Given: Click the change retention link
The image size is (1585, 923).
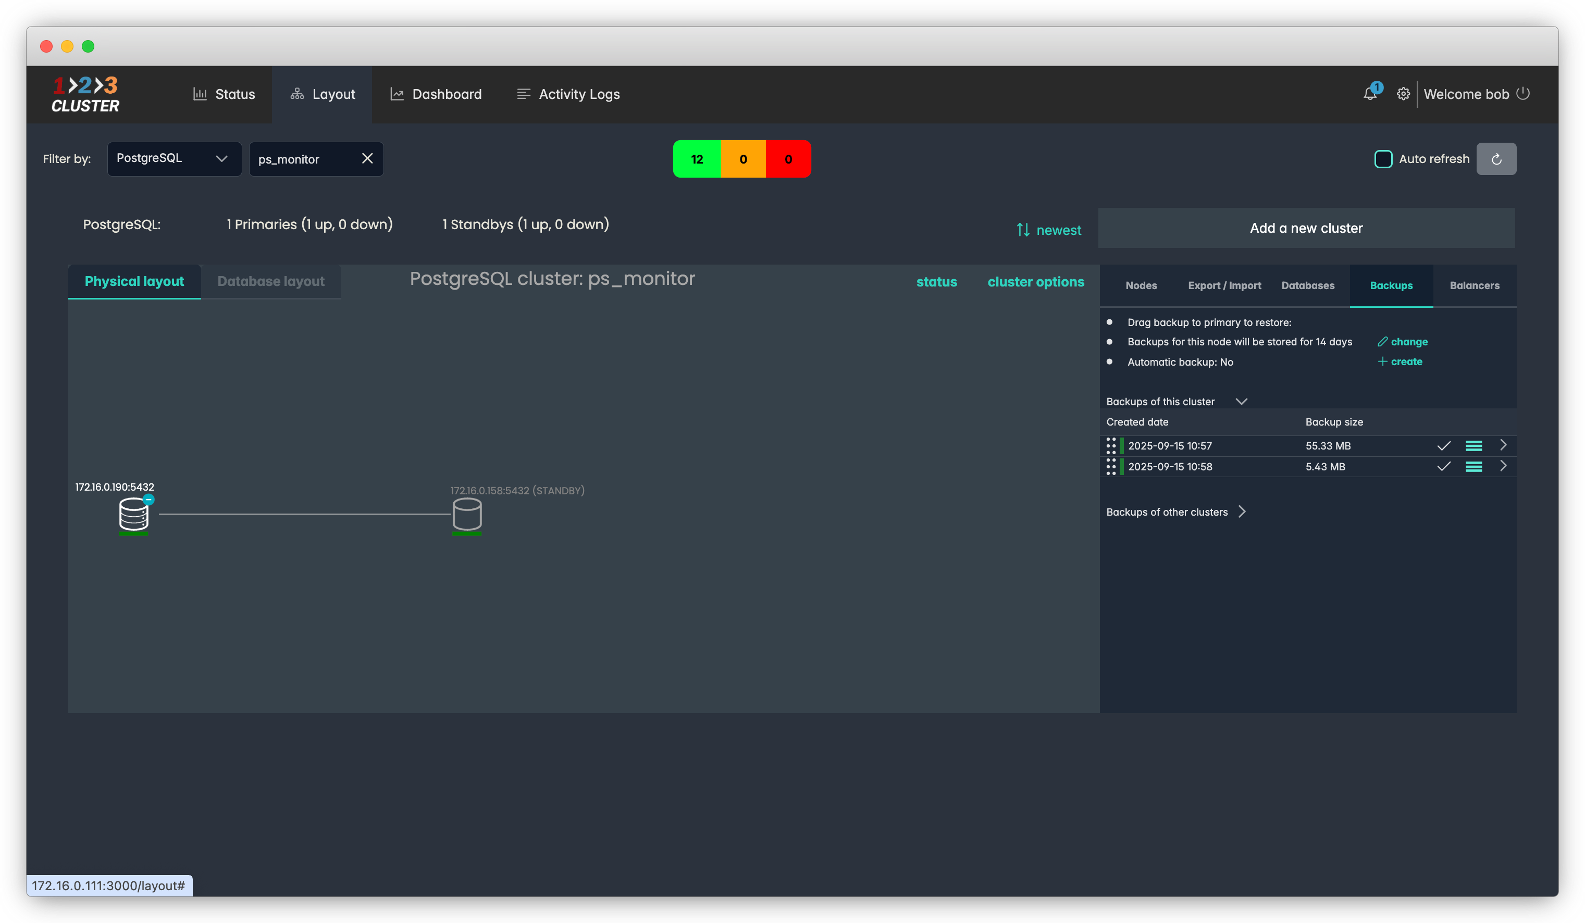Looking at the screenshot, I should click(1403, 342).
